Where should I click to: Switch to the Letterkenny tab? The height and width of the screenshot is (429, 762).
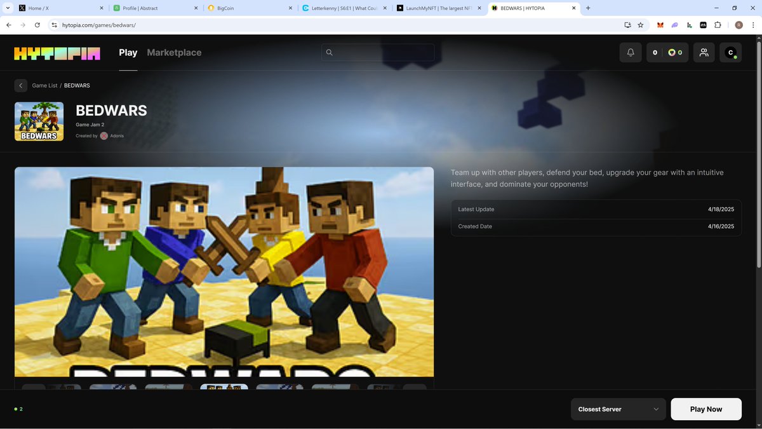point(344,8)
